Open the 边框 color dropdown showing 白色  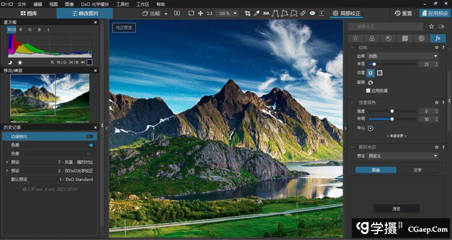tap(403, 56)
